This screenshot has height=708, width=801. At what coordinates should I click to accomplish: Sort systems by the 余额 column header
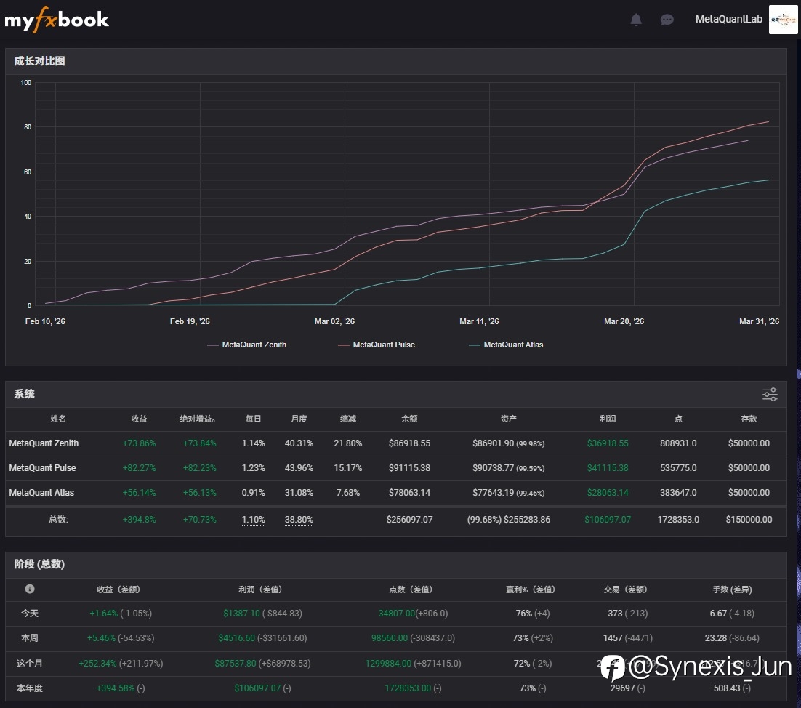coord(410,419)
